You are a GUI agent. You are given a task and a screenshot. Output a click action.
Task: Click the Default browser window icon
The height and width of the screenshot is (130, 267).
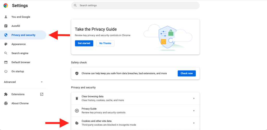[6, 62]
